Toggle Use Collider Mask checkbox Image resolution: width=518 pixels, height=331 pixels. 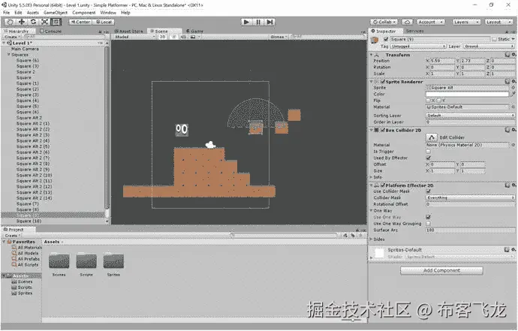pyautogui.click(x=428, y=191)
